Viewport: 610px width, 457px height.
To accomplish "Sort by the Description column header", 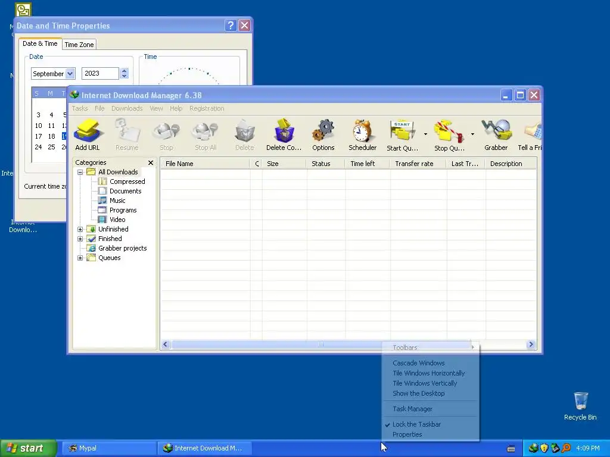I will 511,164.
